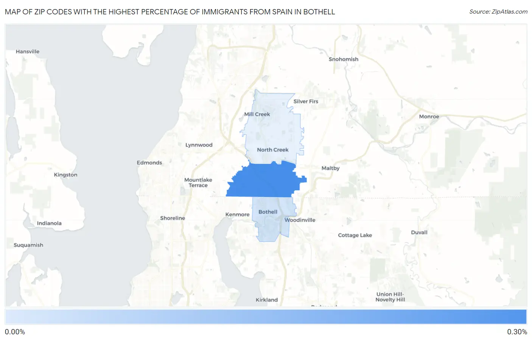The image size is (532, 340).
Task: Click the Indianola label
Action: (49, 223)
